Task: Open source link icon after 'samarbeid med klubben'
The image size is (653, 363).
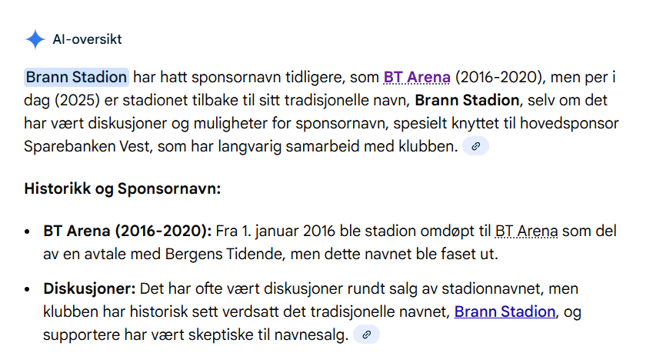Action: tap(476, 146)
